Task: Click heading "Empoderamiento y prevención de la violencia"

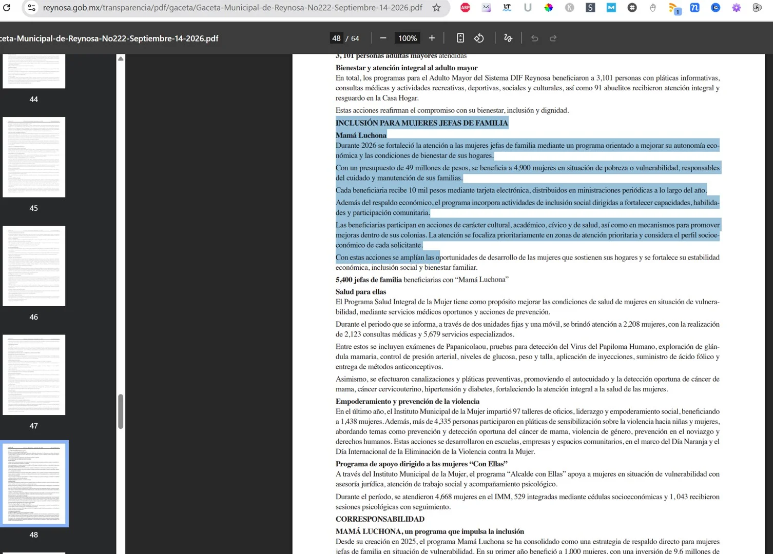Action: tap(408, 402)
